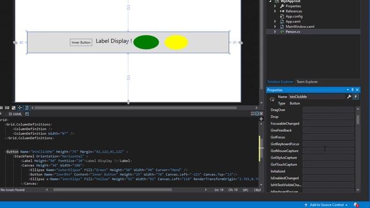This screenshot has width=370, height=208.
Task: Click the No issues found status indicator
Action: [13, 190]
